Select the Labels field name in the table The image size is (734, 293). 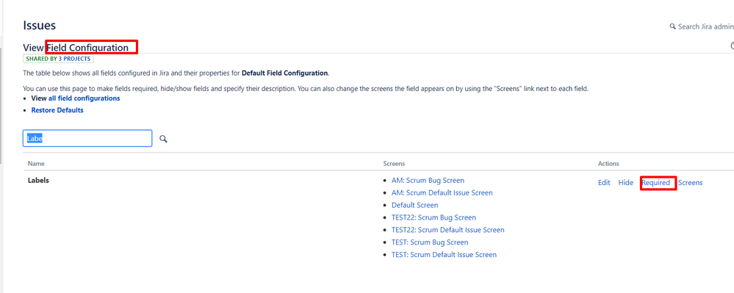(x=38, y=180)
